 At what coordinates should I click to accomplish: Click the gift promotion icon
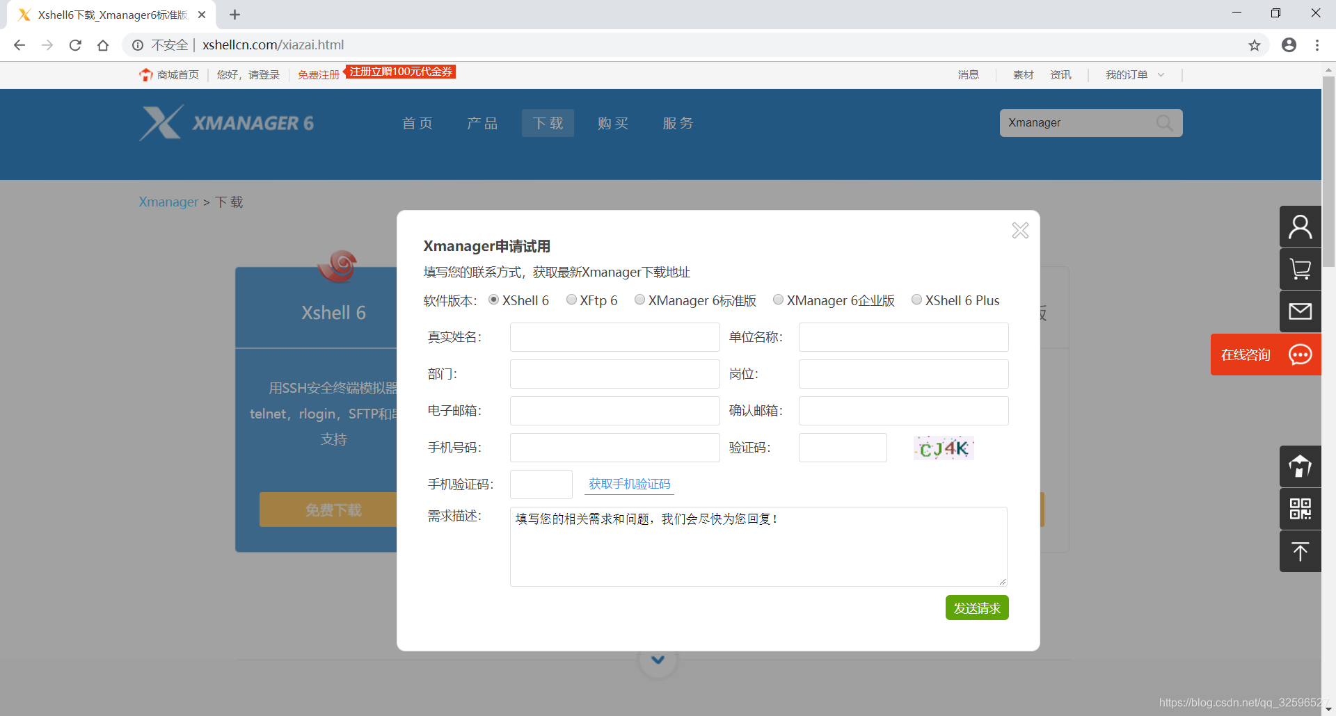pyautogui.click(x=1300, y=466)
